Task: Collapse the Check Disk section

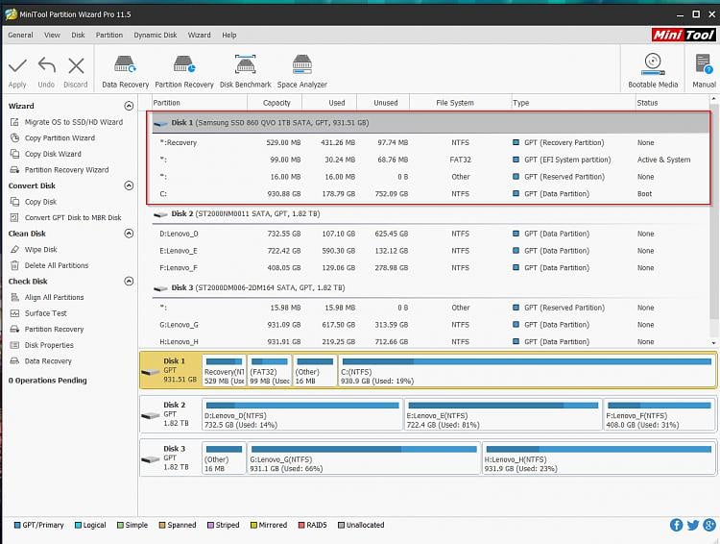Action: [130, 282]
